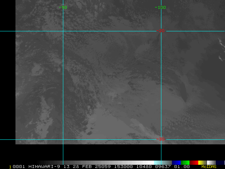Click the FEB month text
The width and height of the screenshot is (225, 169).
coord(87,167)
